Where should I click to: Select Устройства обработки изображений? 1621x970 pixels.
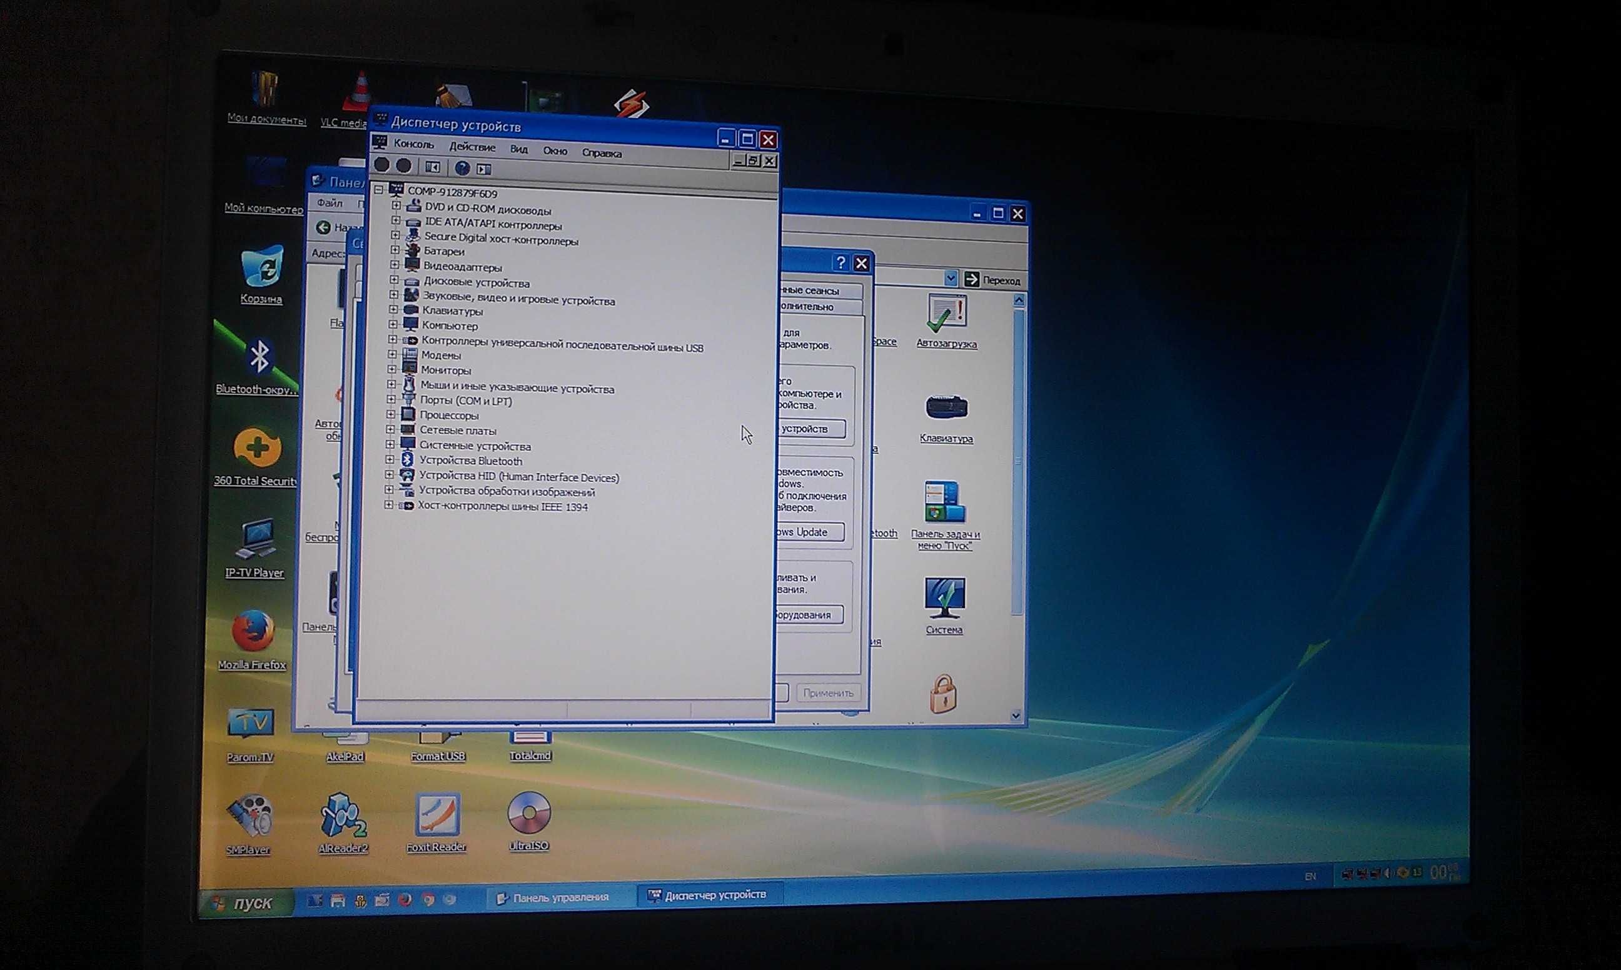(x=507, y=491)
